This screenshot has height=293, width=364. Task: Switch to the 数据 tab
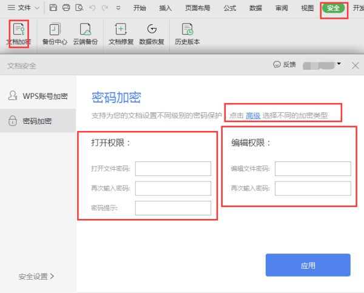pos(255,8)
